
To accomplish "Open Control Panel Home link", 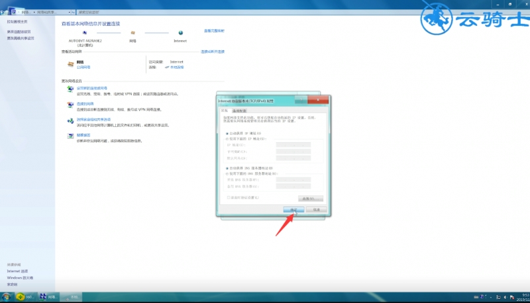I will pyautogui.click(x=17, y=22).
